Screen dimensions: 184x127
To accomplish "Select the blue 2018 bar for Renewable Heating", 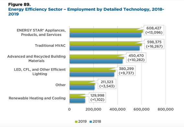I will click(77, 100).
